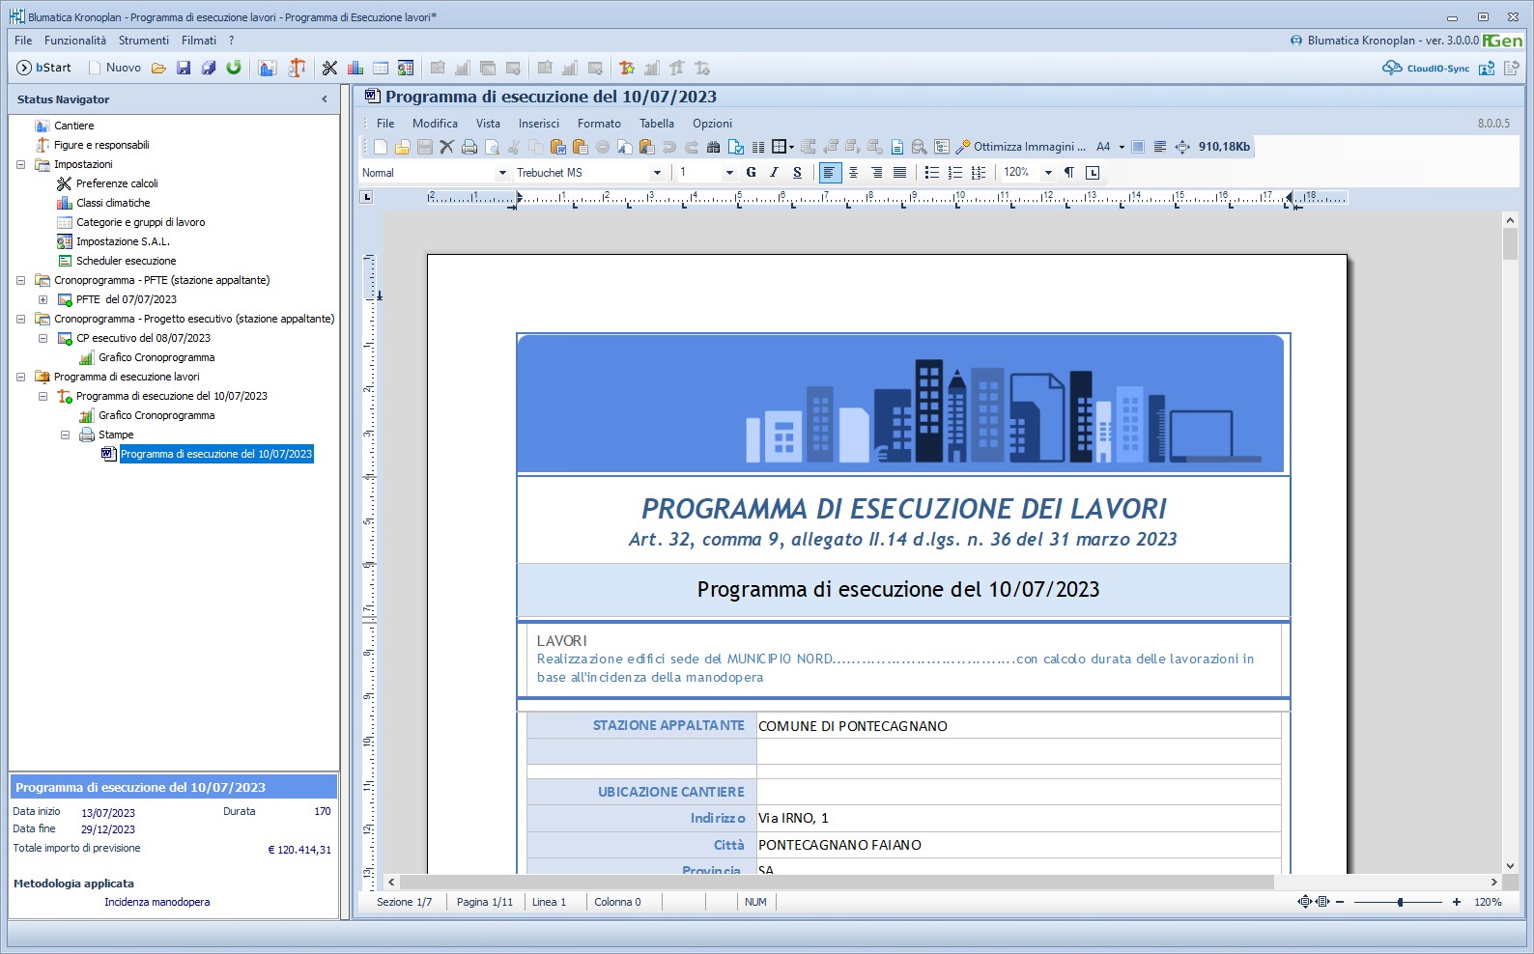This screenshot has height=954, width=1534.
Task: Collapse the Impostazioni tree node
Action: point(20,164)
